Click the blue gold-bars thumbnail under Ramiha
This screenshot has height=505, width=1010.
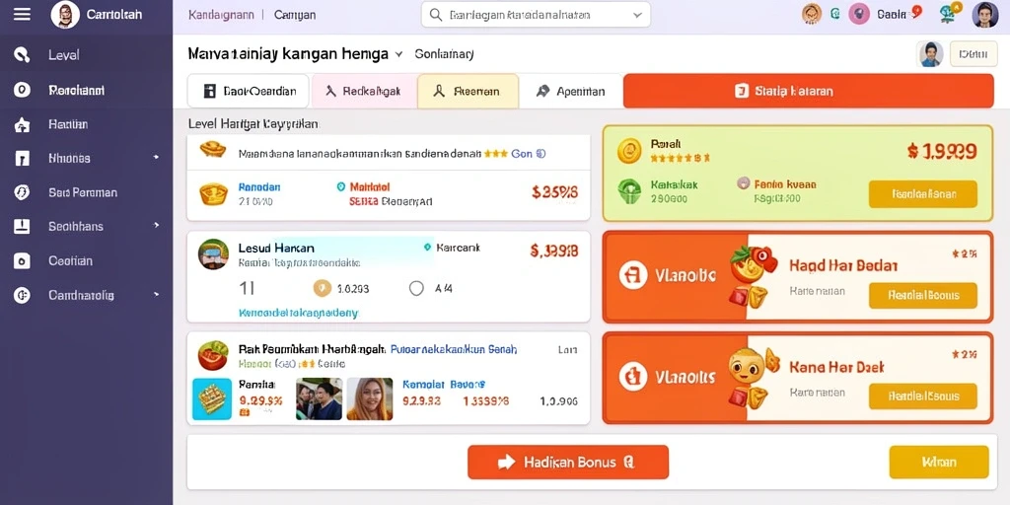coord(212,398)
